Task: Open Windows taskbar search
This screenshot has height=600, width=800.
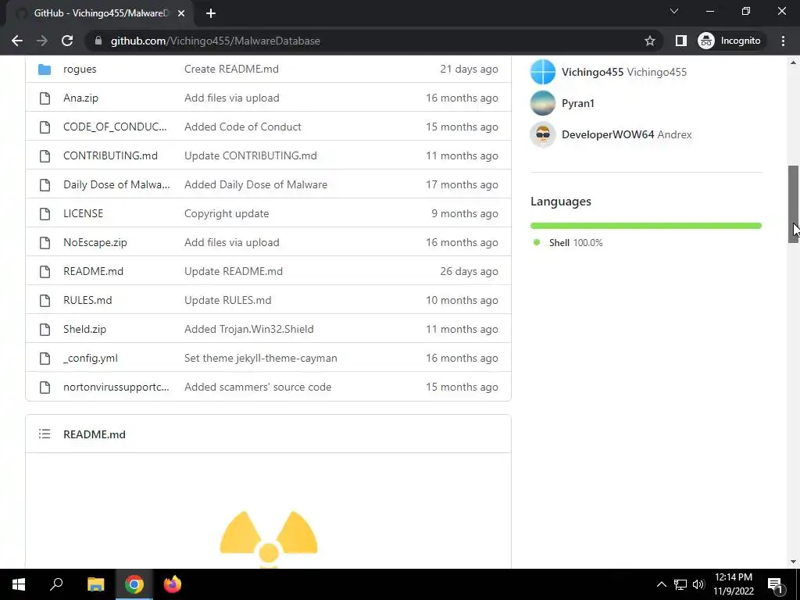Action: tap(56, 584)
